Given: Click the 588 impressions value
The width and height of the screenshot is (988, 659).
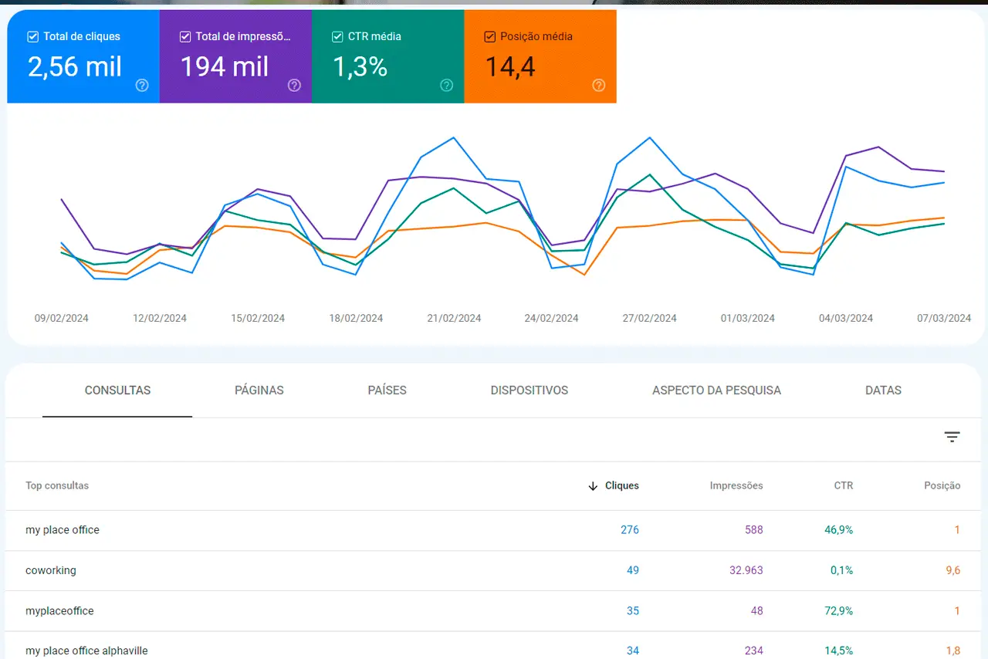Looking at the screenshot, I should click(754, 530).
